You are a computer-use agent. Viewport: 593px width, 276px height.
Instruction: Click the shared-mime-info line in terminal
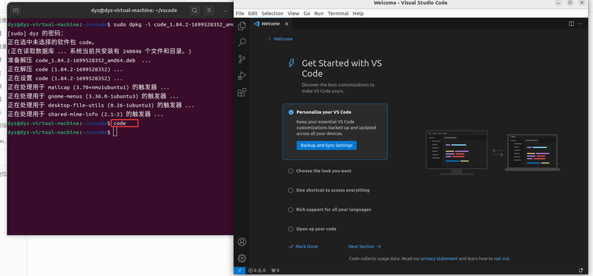pos(86,114)
